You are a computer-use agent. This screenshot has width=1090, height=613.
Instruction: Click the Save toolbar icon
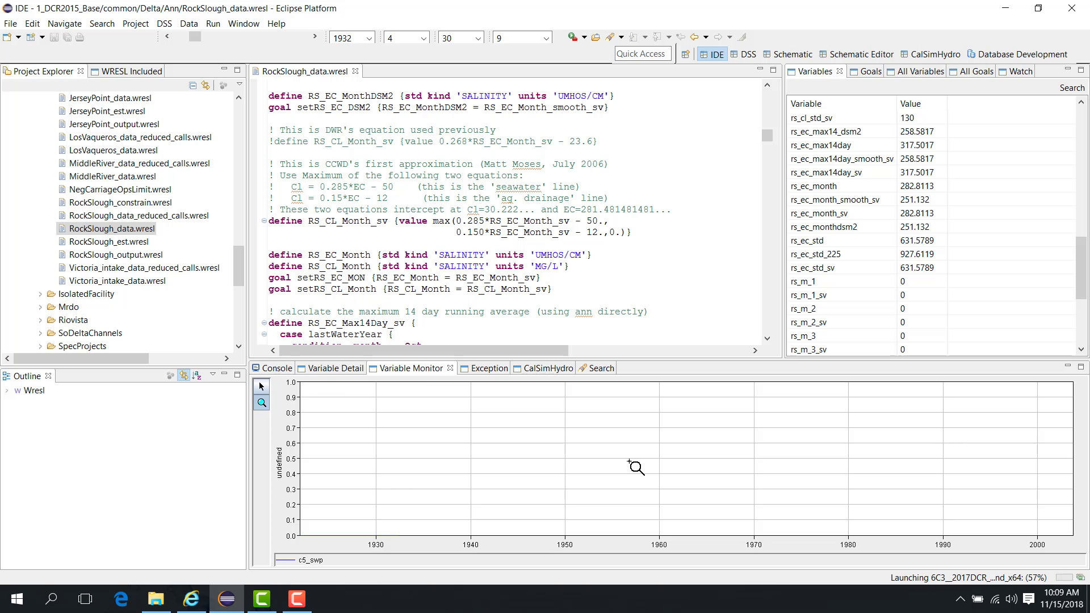point(54,37)
